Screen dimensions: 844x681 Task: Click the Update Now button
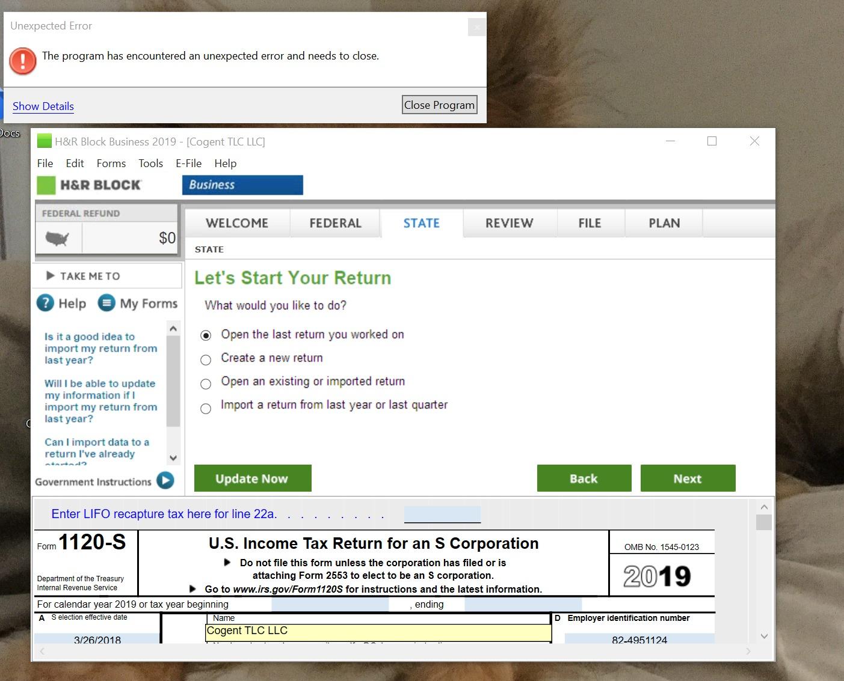(x=253, y=478)
